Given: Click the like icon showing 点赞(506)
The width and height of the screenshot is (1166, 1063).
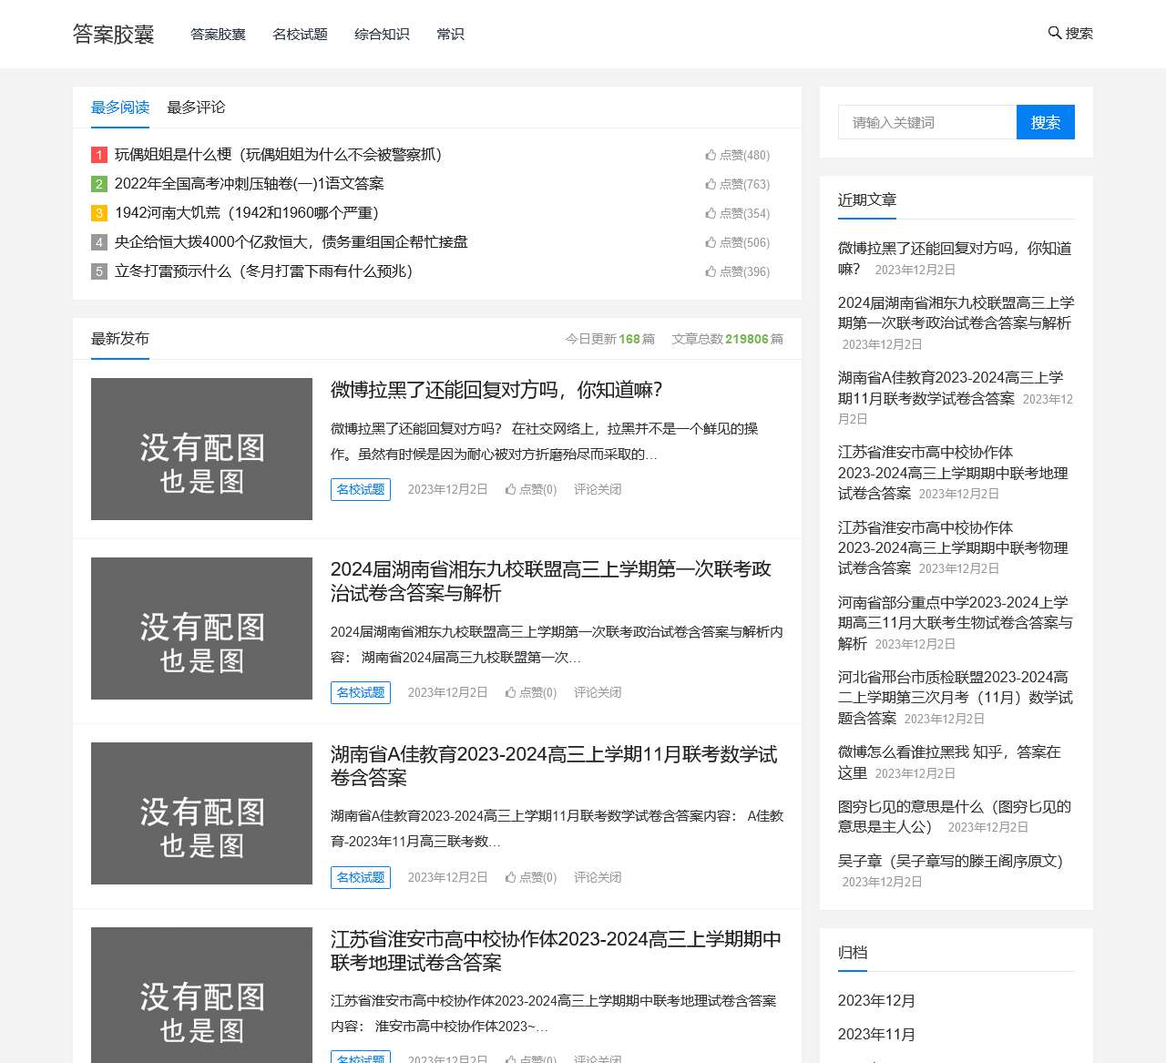Looking at the screenshot, I should [711, 242].
